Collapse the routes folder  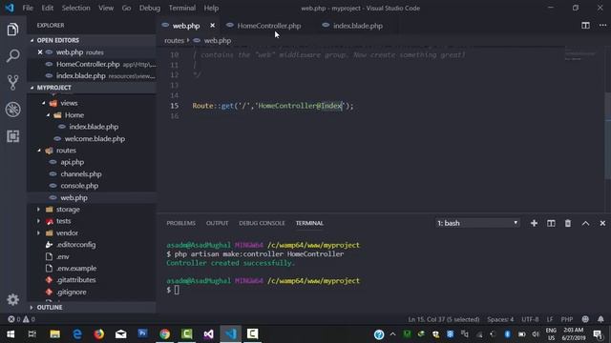pyautogui.click(x=39, y=151)
